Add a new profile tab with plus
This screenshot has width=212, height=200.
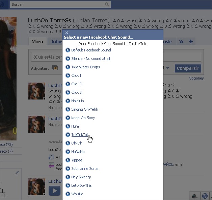pyautogui.click(x=191, y=42)
